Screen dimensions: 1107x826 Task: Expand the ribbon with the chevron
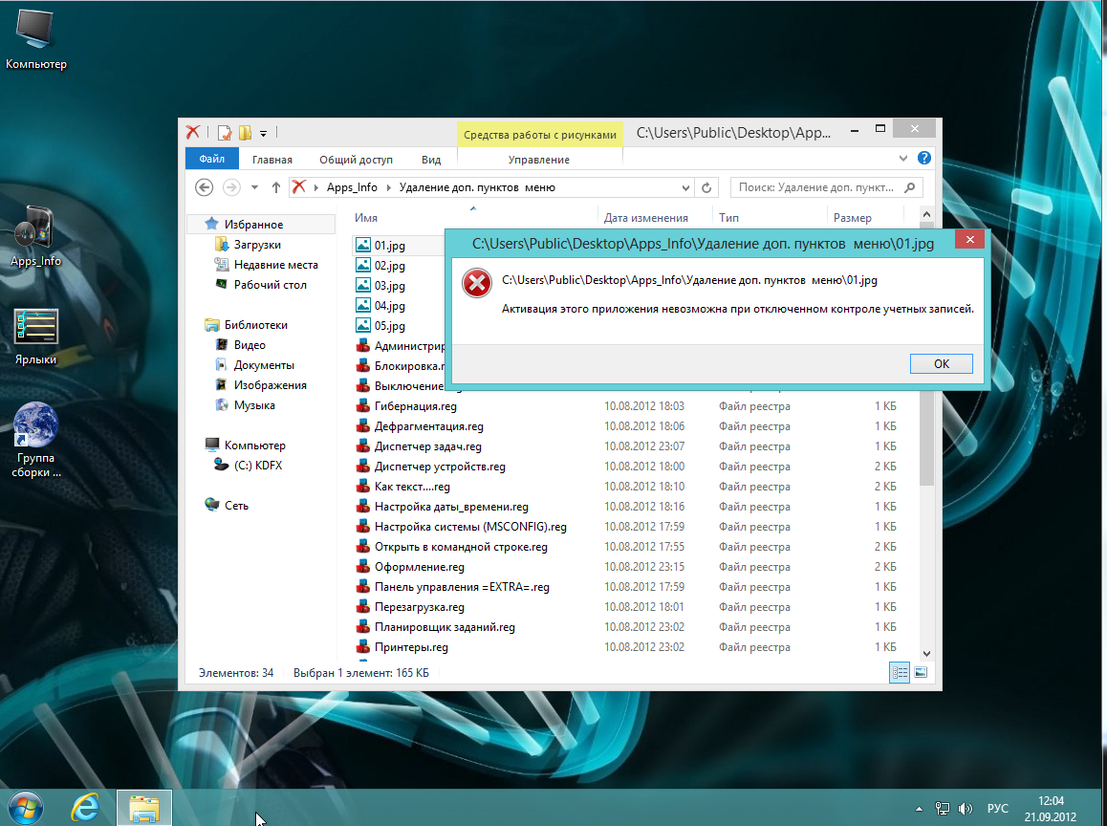click(903, 158)
